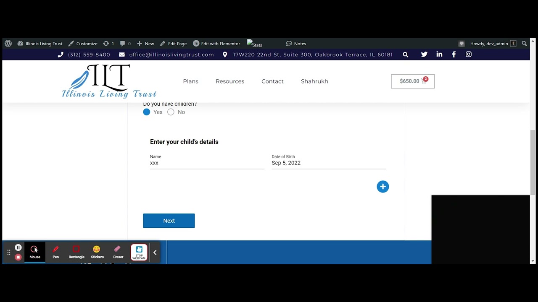
Task: Open Notes in the admin bar
Action: pyautogui.click(x=296, y=44)
